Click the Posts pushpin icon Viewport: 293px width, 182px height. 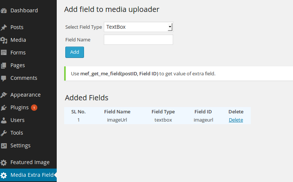coord(4,27)
